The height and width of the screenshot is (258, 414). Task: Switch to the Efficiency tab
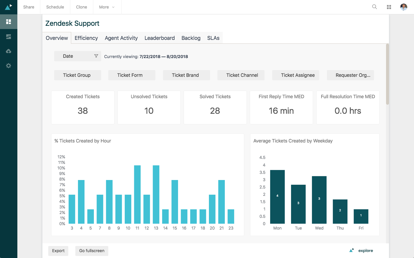pos(86,38)
